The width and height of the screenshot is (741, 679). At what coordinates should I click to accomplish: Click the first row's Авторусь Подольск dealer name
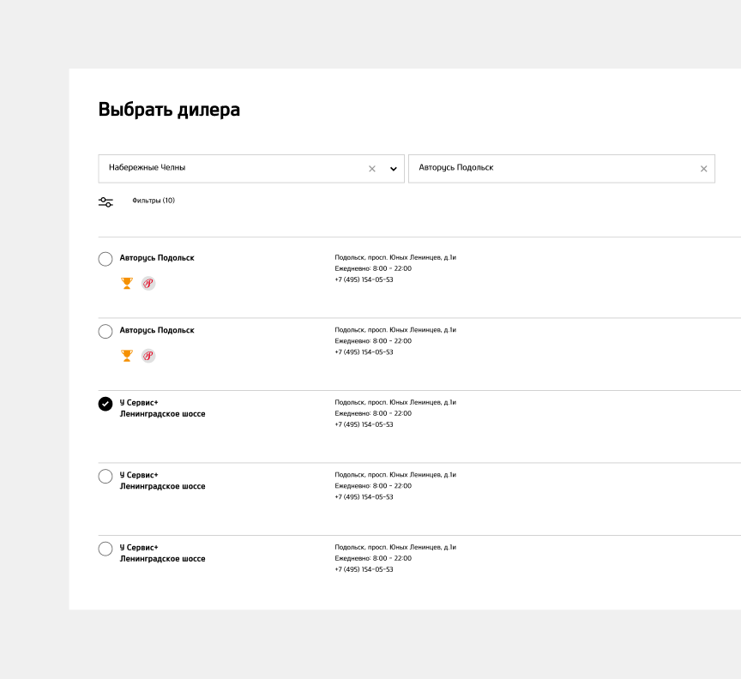[x=157, y=258]
